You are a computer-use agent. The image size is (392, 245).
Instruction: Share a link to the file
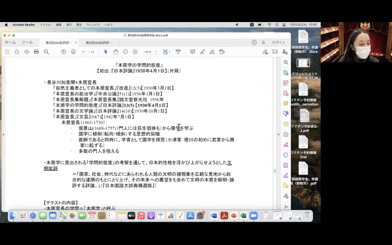265,51
